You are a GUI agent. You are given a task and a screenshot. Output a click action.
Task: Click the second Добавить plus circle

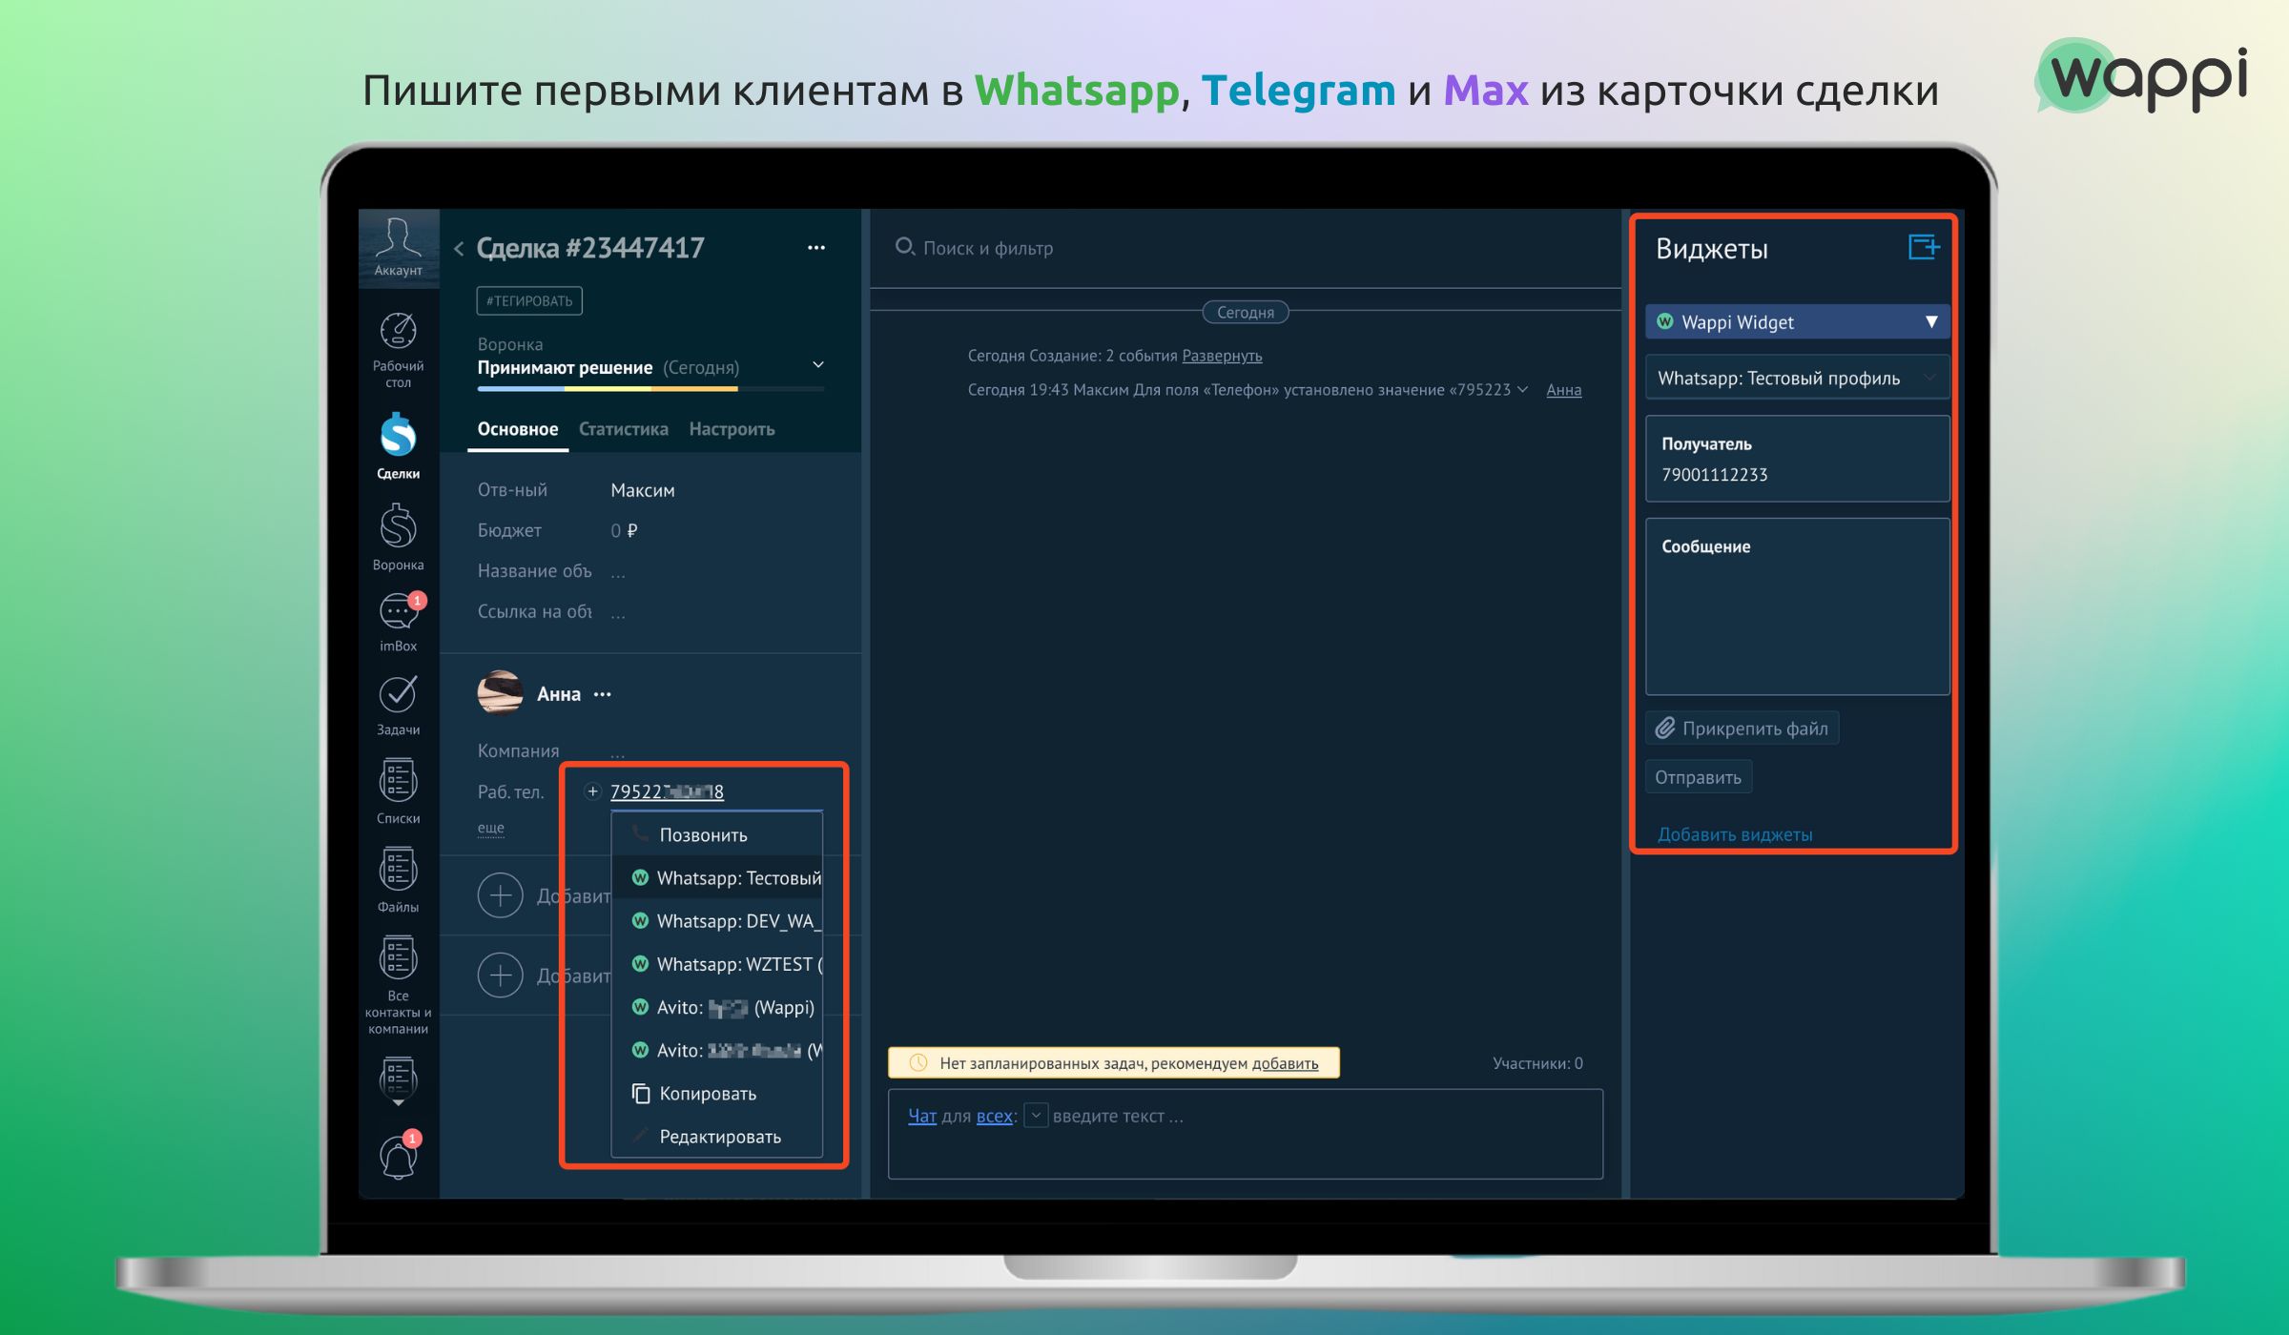tap(501, 976)
